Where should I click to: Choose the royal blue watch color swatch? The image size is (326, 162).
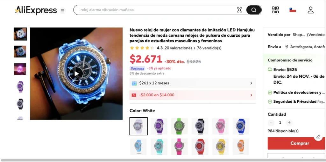click(x=241, y=126)
